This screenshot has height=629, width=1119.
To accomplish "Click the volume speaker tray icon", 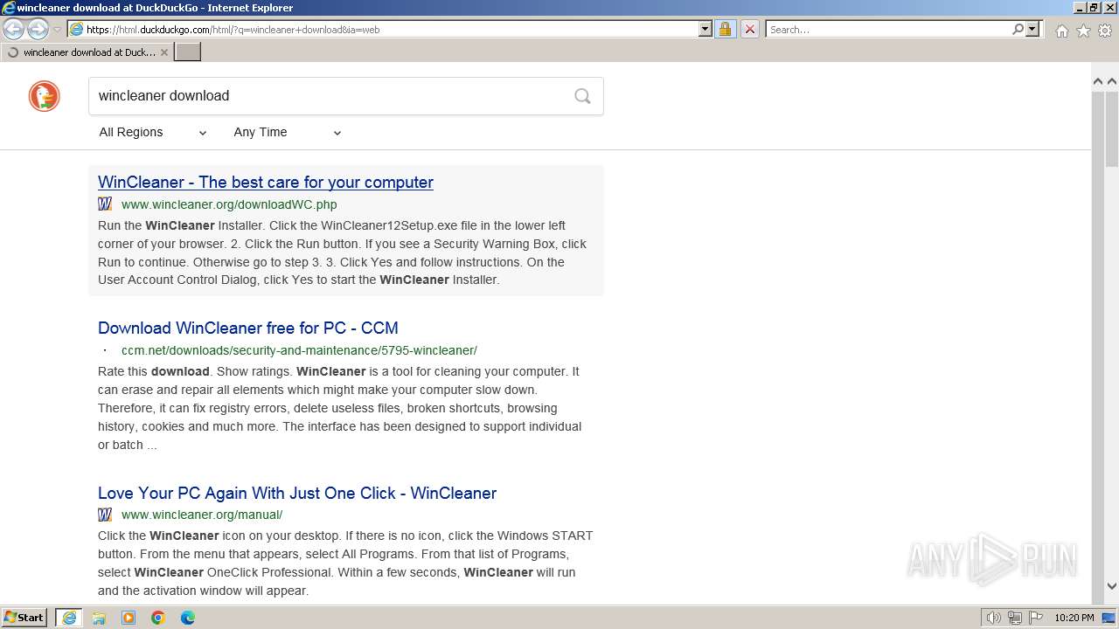I will (x=994, y=618).
